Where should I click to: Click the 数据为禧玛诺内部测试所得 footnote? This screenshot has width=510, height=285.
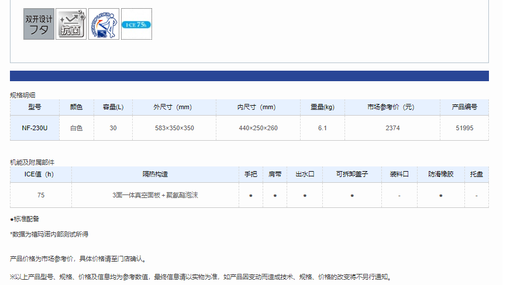pyautogui.click(x=49, y=234)
